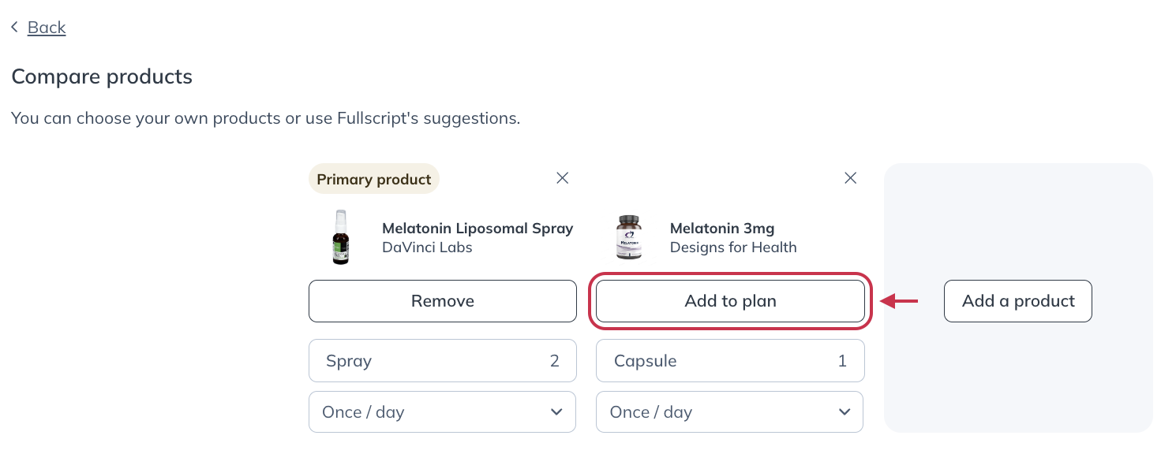
Task: Click the Melatonin 3mg product image
Action: click(x=629, y=237)
